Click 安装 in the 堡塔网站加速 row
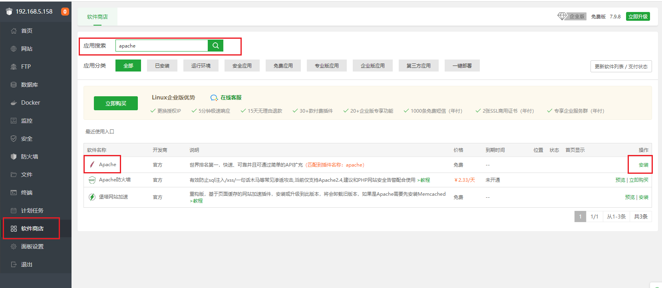 click(644, 197)
